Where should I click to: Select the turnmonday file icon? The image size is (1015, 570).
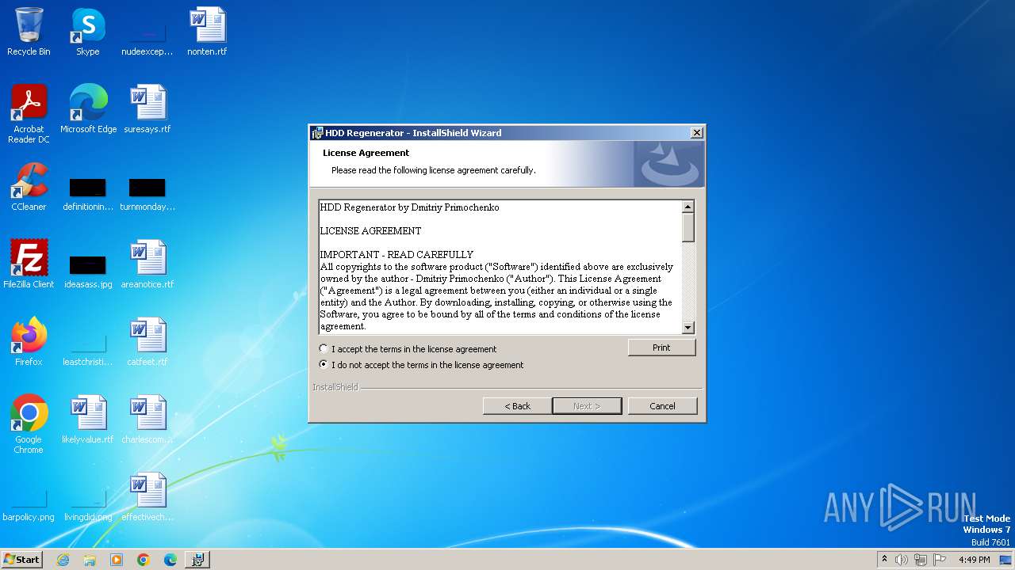147,195
